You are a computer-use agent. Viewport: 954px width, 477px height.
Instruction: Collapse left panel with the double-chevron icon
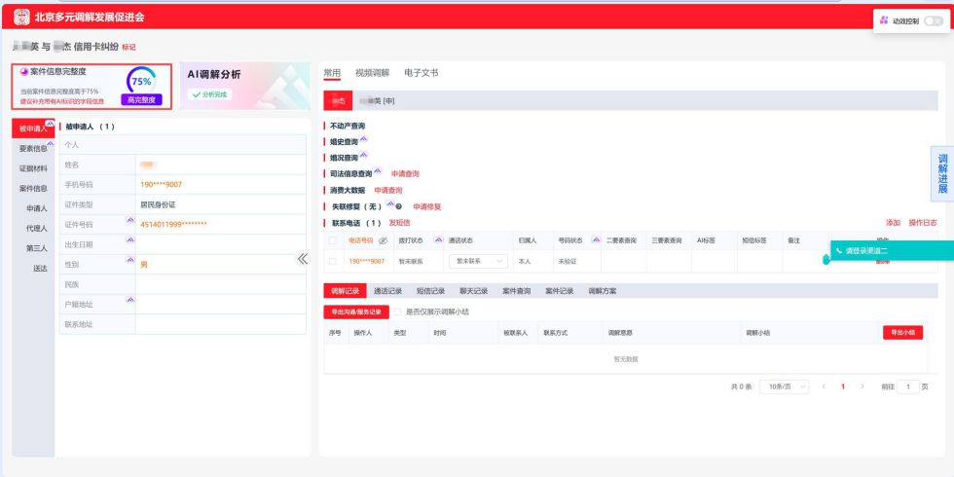click(302, 258)
